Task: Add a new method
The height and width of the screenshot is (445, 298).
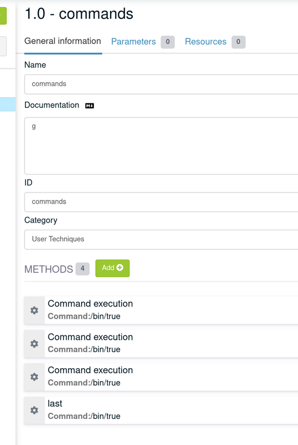Action: [x=112, y=268]
